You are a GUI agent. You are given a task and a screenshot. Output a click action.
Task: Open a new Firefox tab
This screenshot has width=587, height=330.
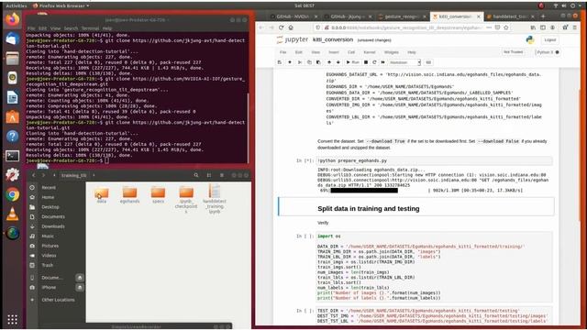click(x=543, y=16)
